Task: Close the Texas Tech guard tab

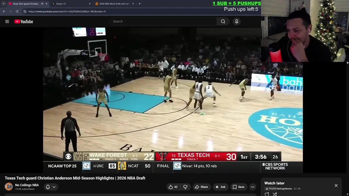Action: tap(46, 4)
